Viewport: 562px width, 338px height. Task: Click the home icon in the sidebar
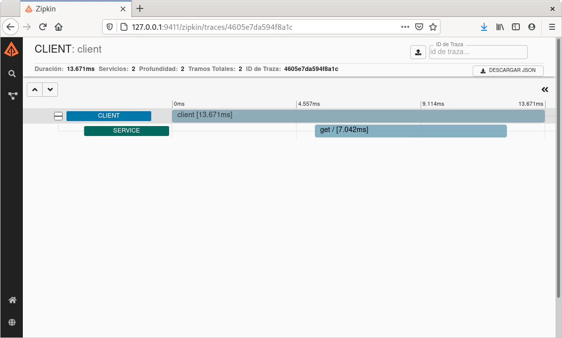12,300
